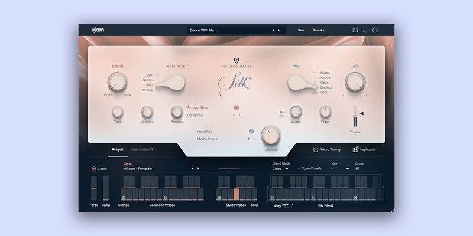Click the ujam logo
This screenshot has width=473, height=236.
tap(98, 30)
